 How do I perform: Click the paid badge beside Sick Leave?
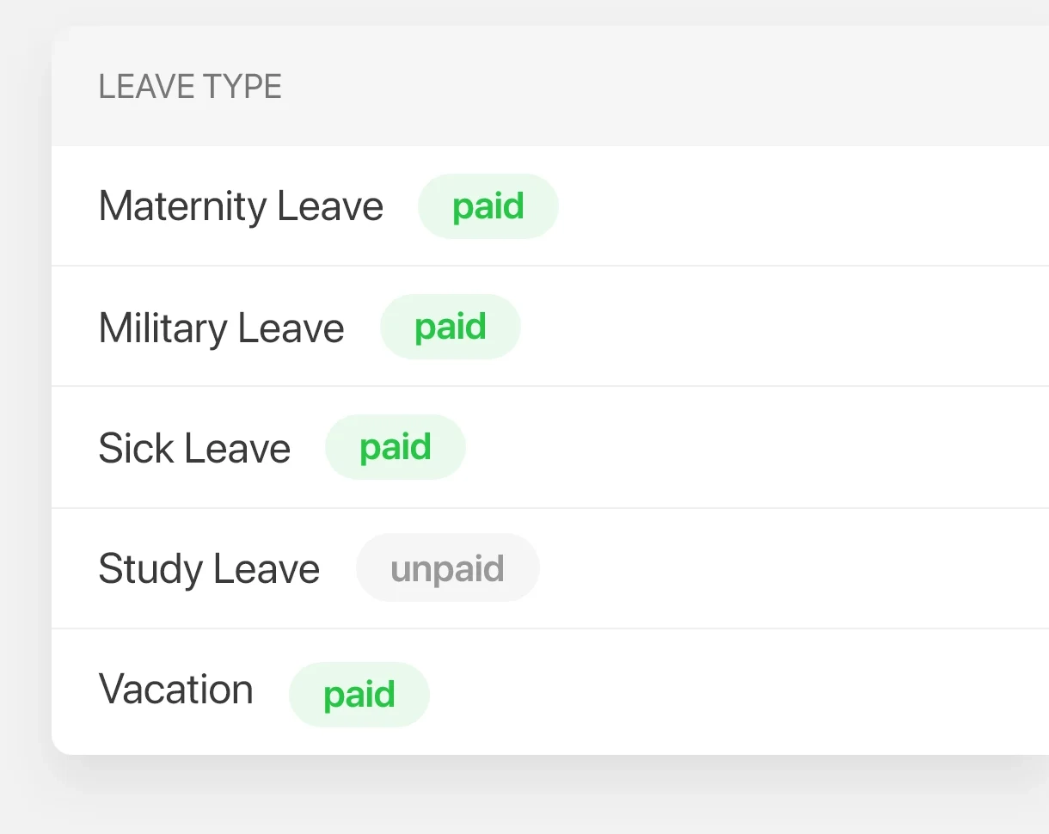(x=396, y=447)
